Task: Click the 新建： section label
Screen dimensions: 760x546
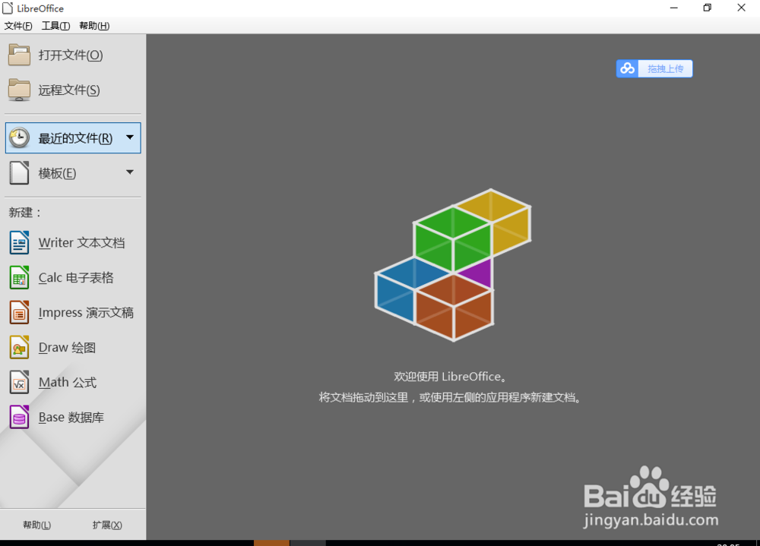Action: tap(25, 213)
